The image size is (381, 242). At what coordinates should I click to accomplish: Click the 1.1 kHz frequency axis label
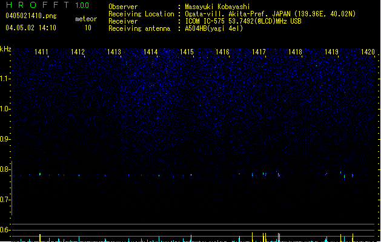coord(5,79)
